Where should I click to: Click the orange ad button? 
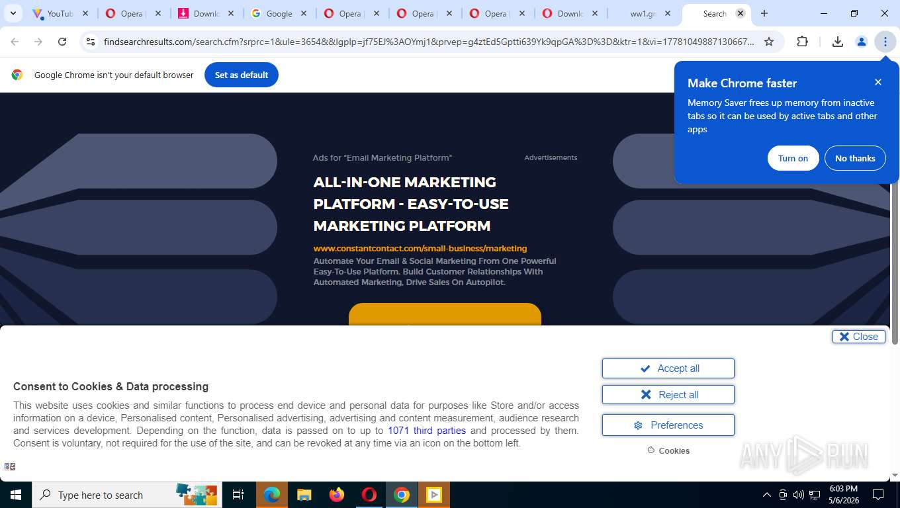[x=445, y=314]
